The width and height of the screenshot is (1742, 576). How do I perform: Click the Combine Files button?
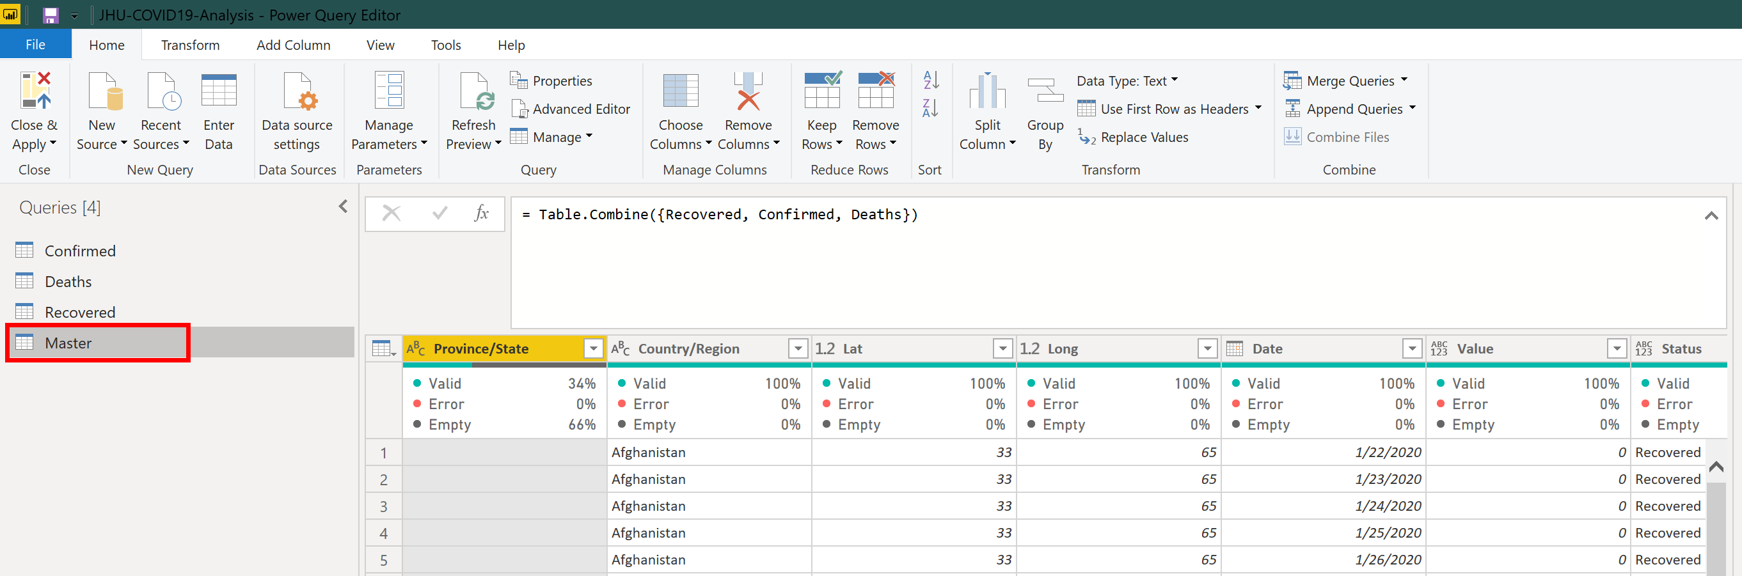point(1337,137)
